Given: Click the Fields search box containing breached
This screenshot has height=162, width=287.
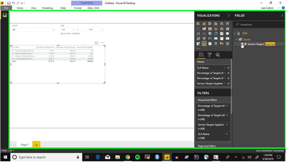Looking at the screenshot, I should [259, 24].
